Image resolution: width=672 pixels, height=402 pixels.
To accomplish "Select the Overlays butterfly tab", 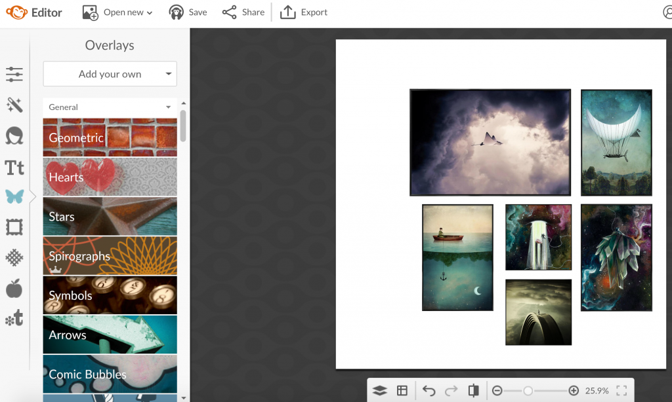I will click(x=14, y=196).
